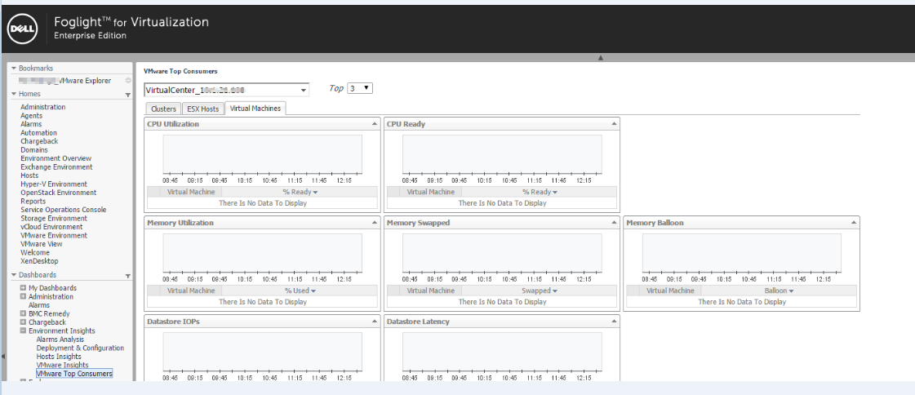The width and height of the screenshot is (915, 395).
Task: Expand the BMC Remedy tree node
Action: coord(23,313)
